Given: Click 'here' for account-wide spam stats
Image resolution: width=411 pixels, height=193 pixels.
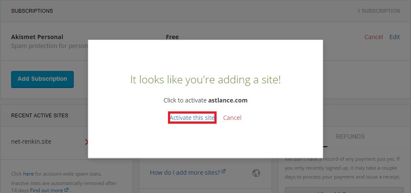Looking at the screenshot, I should click(28, 174).
